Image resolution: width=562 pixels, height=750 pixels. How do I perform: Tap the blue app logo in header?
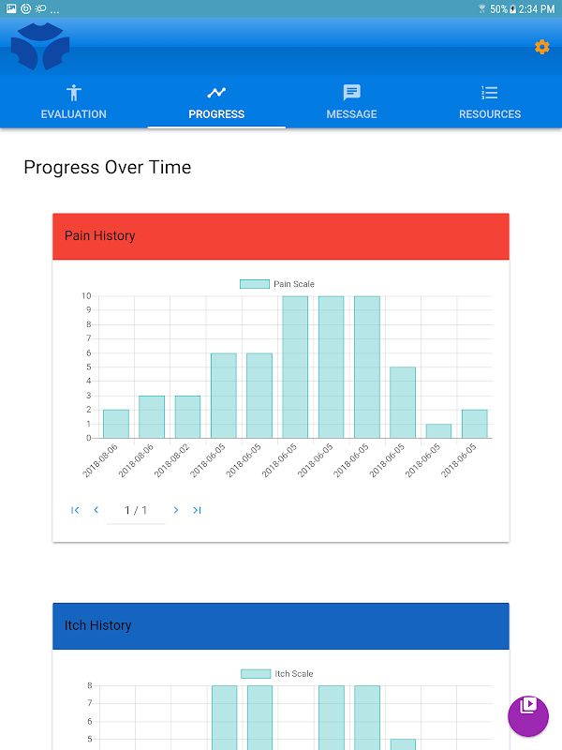click(x=40, y=46)
